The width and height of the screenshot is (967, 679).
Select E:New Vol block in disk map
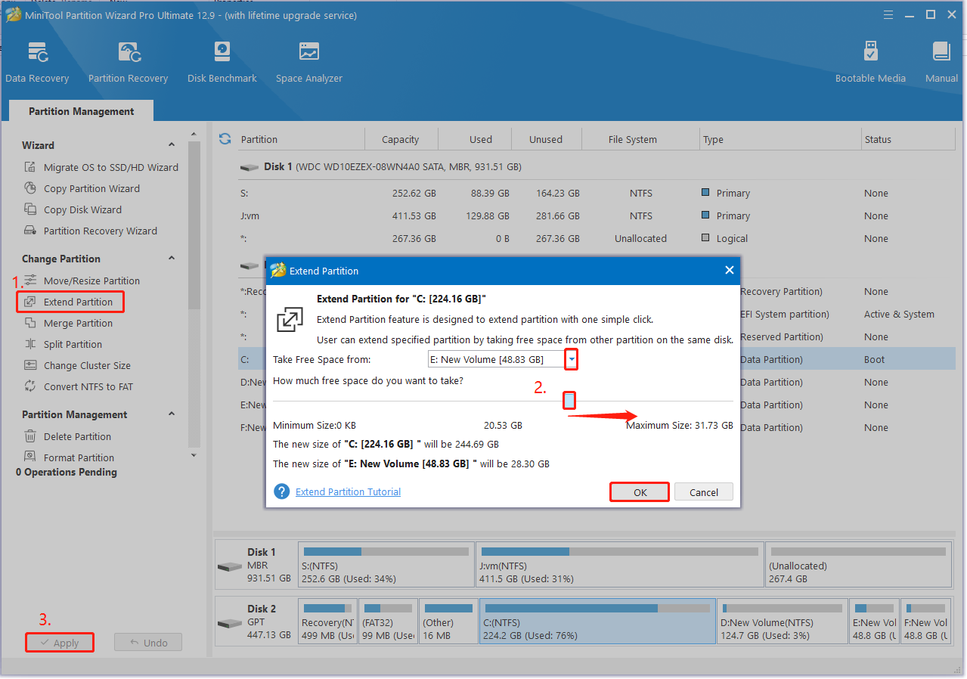pos(875,622)
